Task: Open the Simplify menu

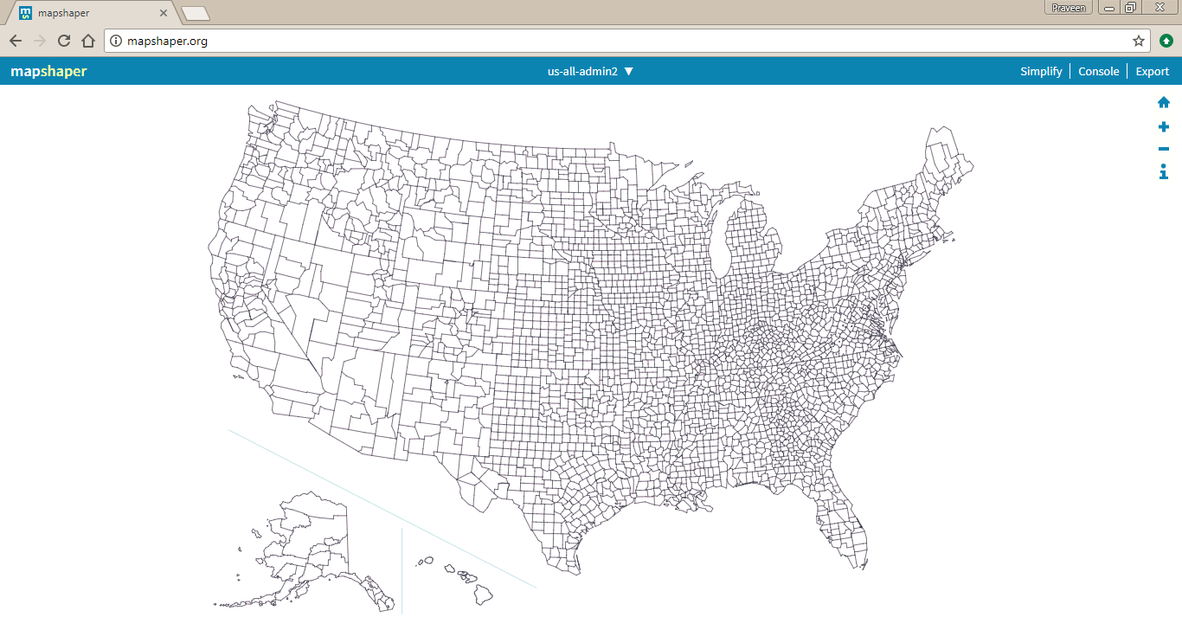Action: 1041,72
